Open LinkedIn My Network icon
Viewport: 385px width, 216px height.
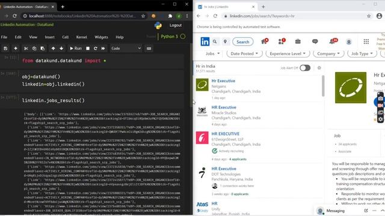(x=282, y=41)
